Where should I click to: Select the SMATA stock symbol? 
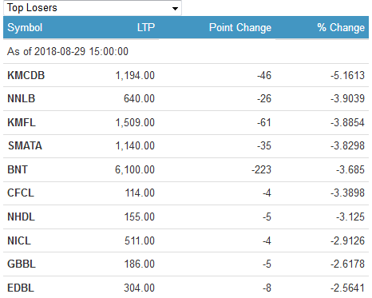click(25, 146)
